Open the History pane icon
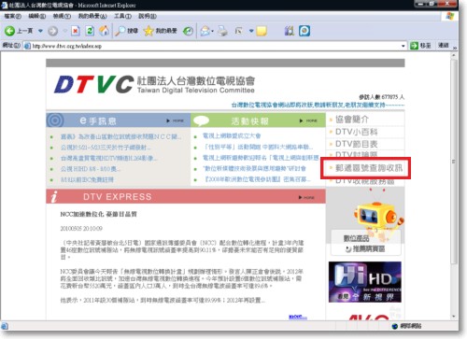 (188, 31)
